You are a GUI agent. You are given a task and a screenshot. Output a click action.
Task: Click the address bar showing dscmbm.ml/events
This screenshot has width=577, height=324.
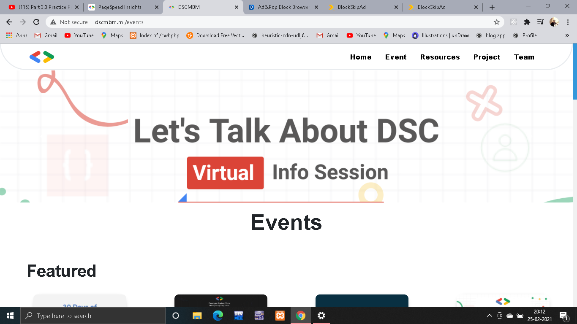coord(275,22)
